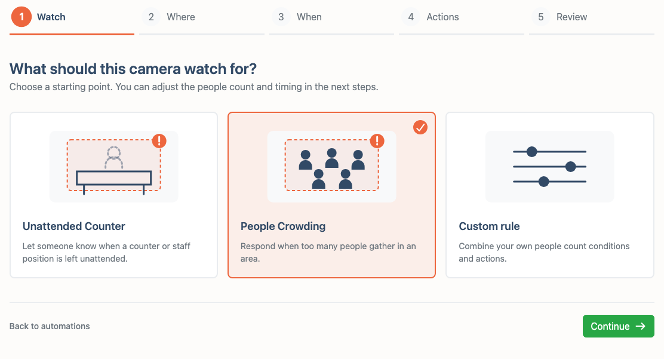Click the selected checkmark on People Crowding

click(420, 127)
